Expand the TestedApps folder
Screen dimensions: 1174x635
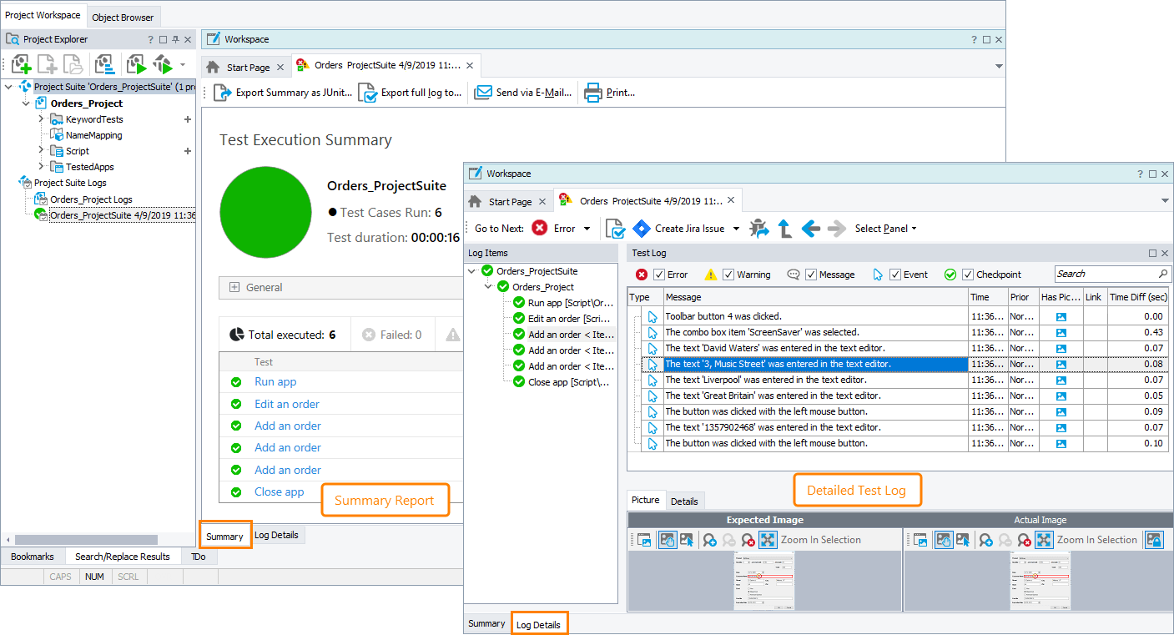(41, 167)
